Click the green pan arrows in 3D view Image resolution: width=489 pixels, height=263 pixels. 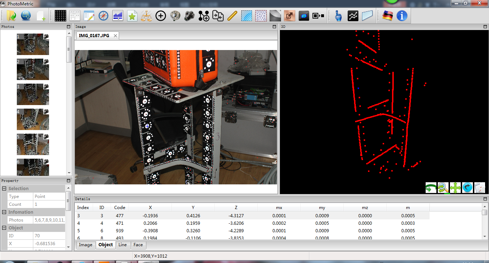(x=455, y=188)
